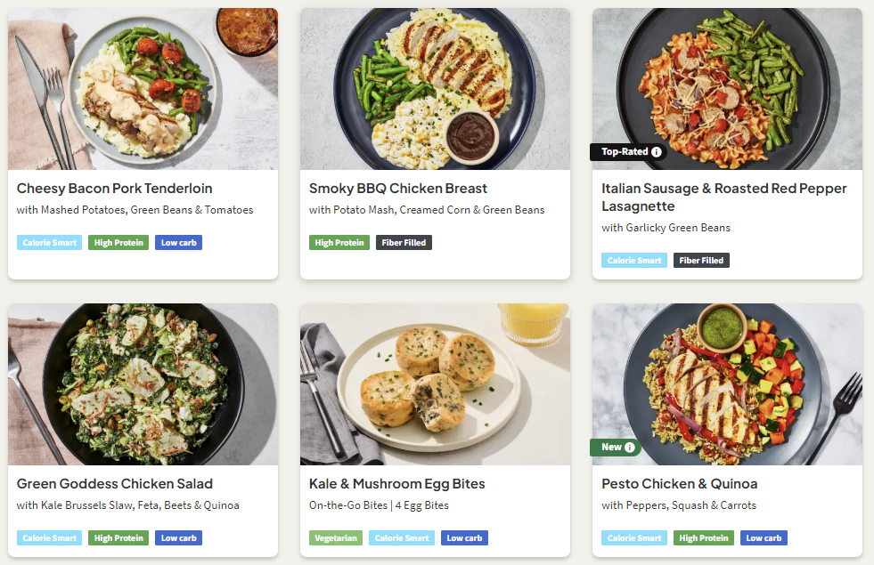The image size is (874, 565).
Task: Click the Smoky BBQ Chicken Breast title
Action: (x=398, y=189)
